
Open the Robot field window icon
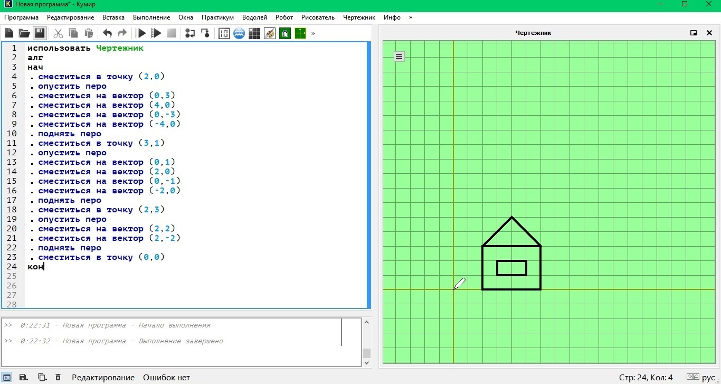tap(254, 33)
